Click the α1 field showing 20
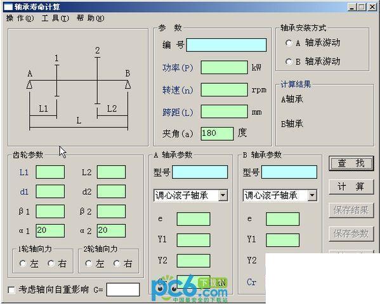Screen dimensions: 380x304 50,230
